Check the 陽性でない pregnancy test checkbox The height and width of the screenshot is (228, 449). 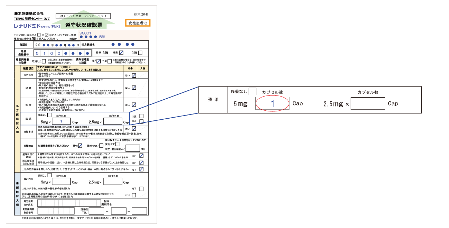[102, 146]
